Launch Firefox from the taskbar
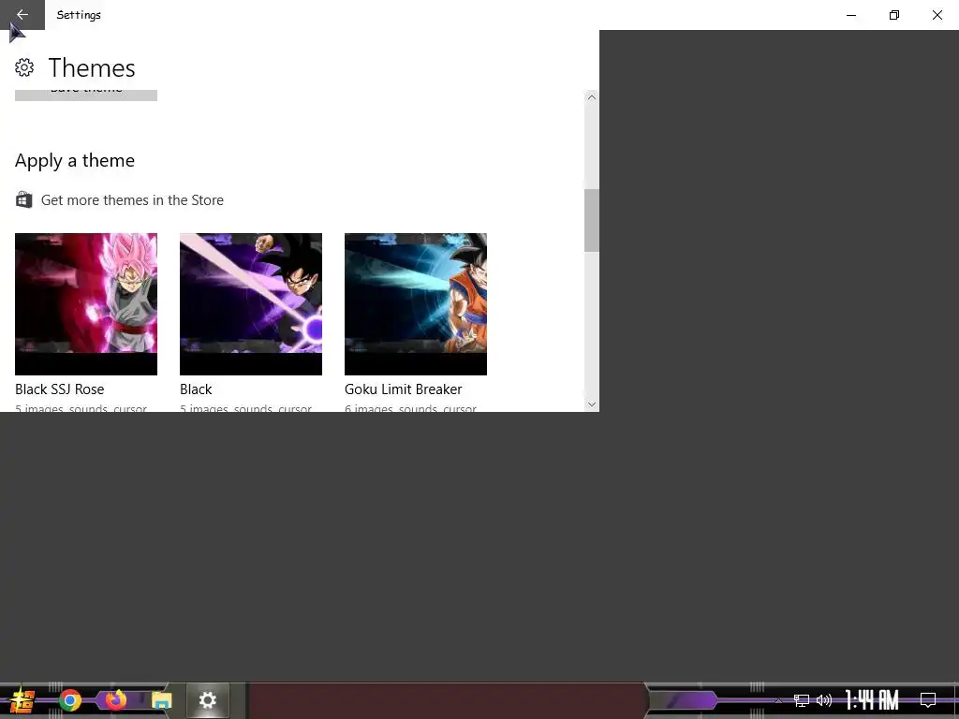This screenshot has height=719, width=959. (115, 700)
